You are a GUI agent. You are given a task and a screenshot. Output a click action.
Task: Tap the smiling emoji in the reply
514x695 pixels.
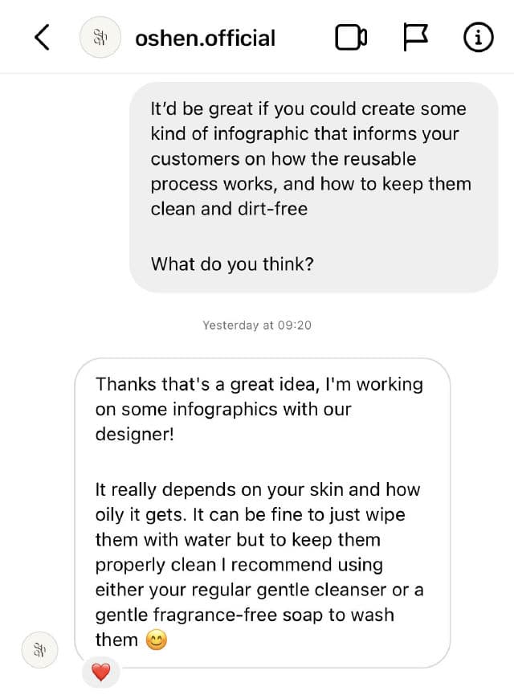click(x=157, y=640)
